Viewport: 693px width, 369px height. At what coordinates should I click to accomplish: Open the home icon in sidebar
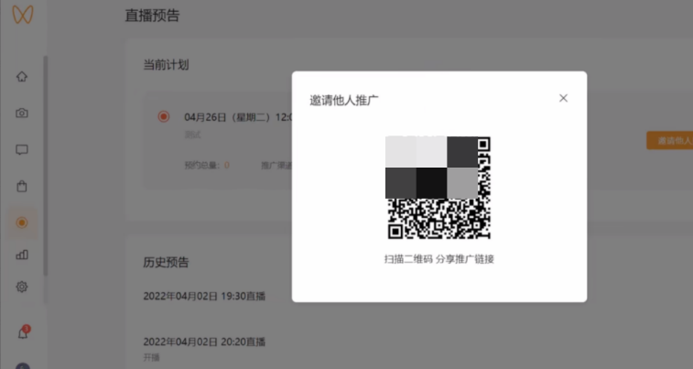(22, 76)
